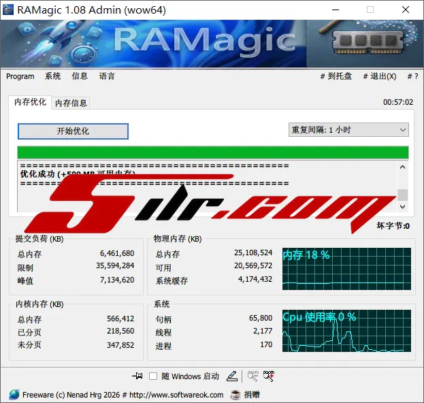Click the log scrollbar thumb
The image size is (424, 403).
point(402,195)
